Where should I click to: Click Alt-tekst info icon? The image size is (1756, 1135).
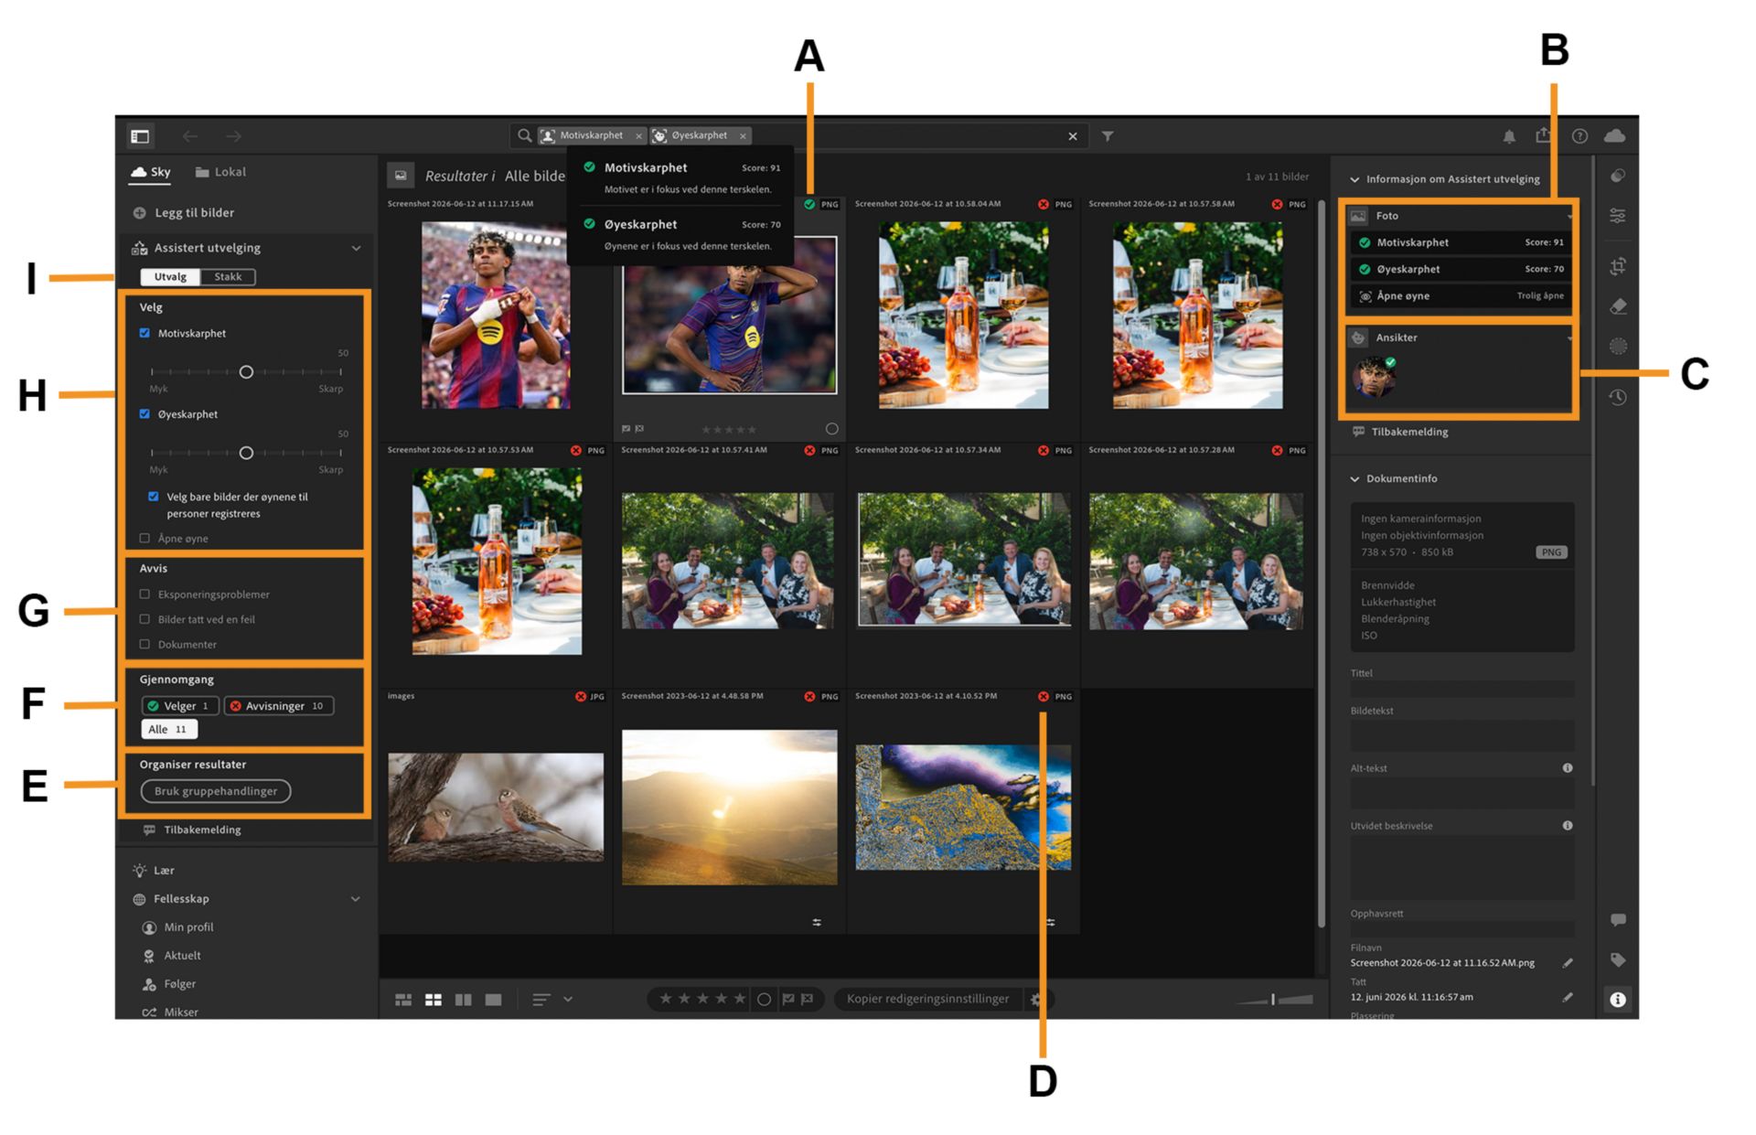click(x=1568, y=768)
